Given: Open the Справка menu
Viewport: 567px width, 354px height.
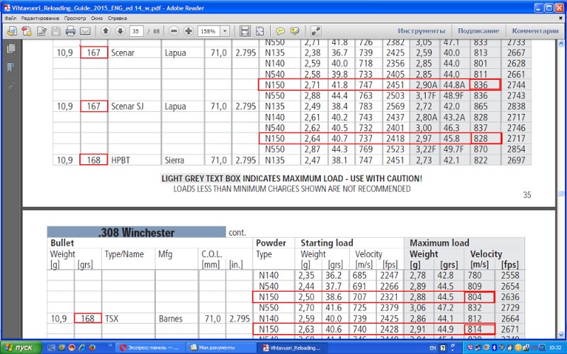Looking at the screenshot, I should pos(118,16).
